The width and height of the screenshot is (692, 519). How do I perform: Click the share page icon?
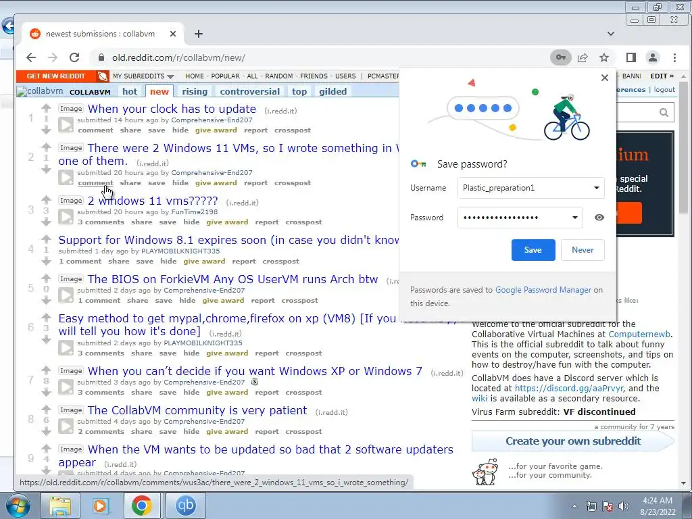(583, 57)
